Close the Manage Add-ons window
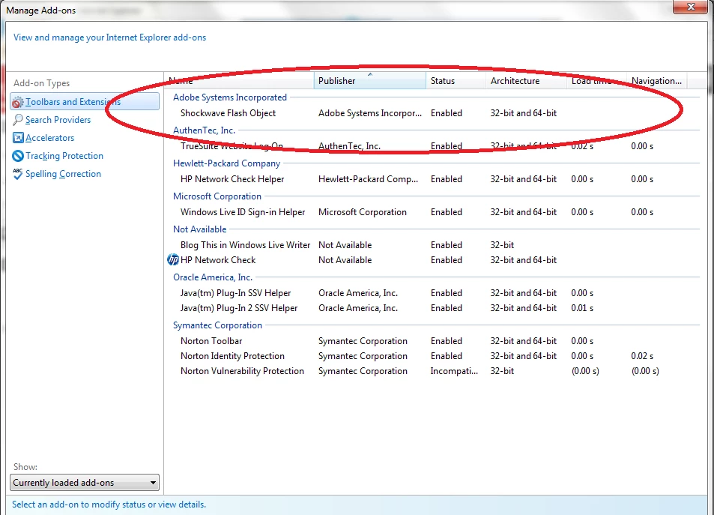Screen dimensions: 714x515 (x=690, y=7)
